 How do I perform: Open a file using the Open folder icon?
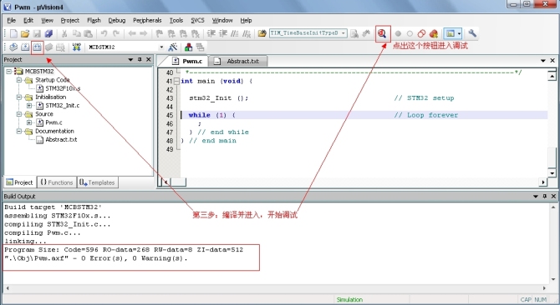(25, 33)
